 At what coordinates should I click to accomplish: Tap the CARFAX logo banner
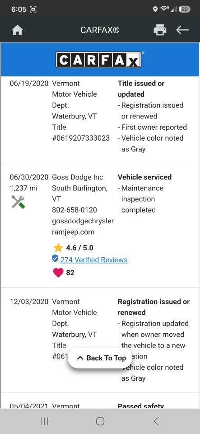coord(100,60)
